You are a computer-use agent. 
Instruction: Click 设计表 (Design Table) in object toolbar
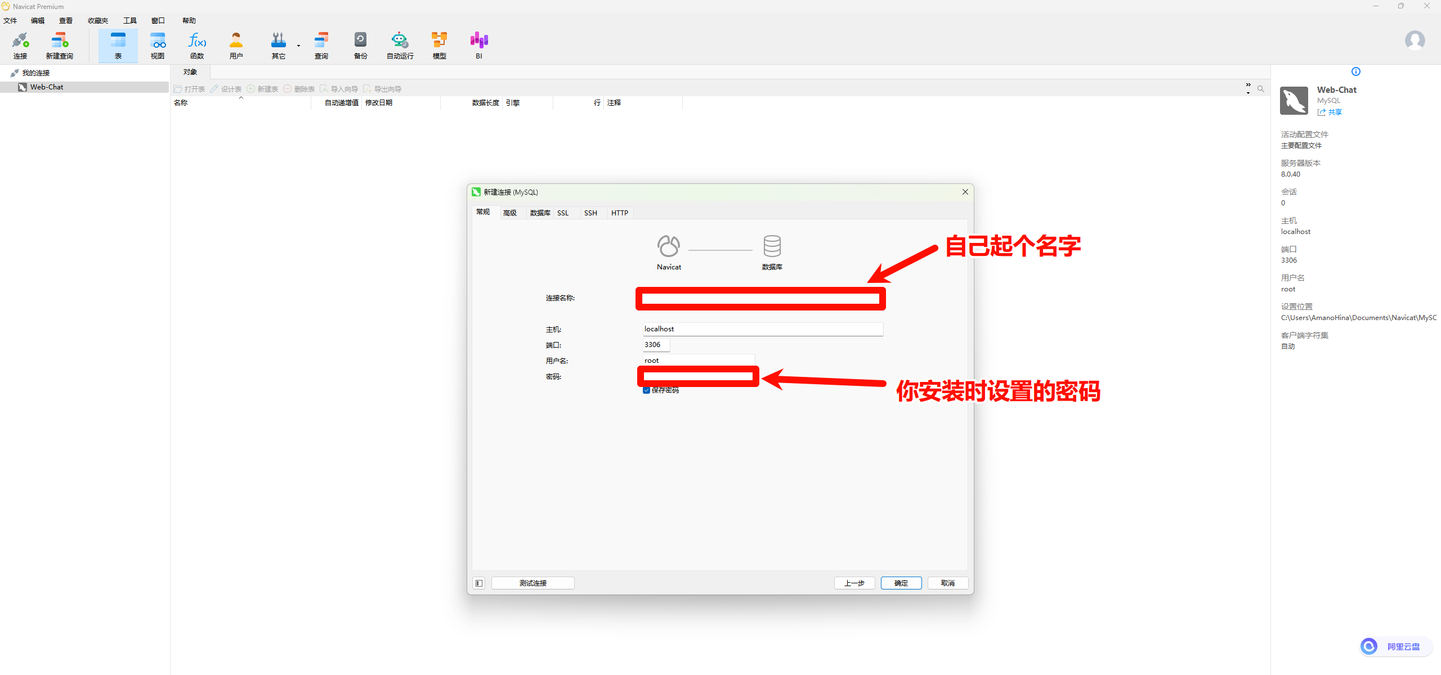coord(226,89)
